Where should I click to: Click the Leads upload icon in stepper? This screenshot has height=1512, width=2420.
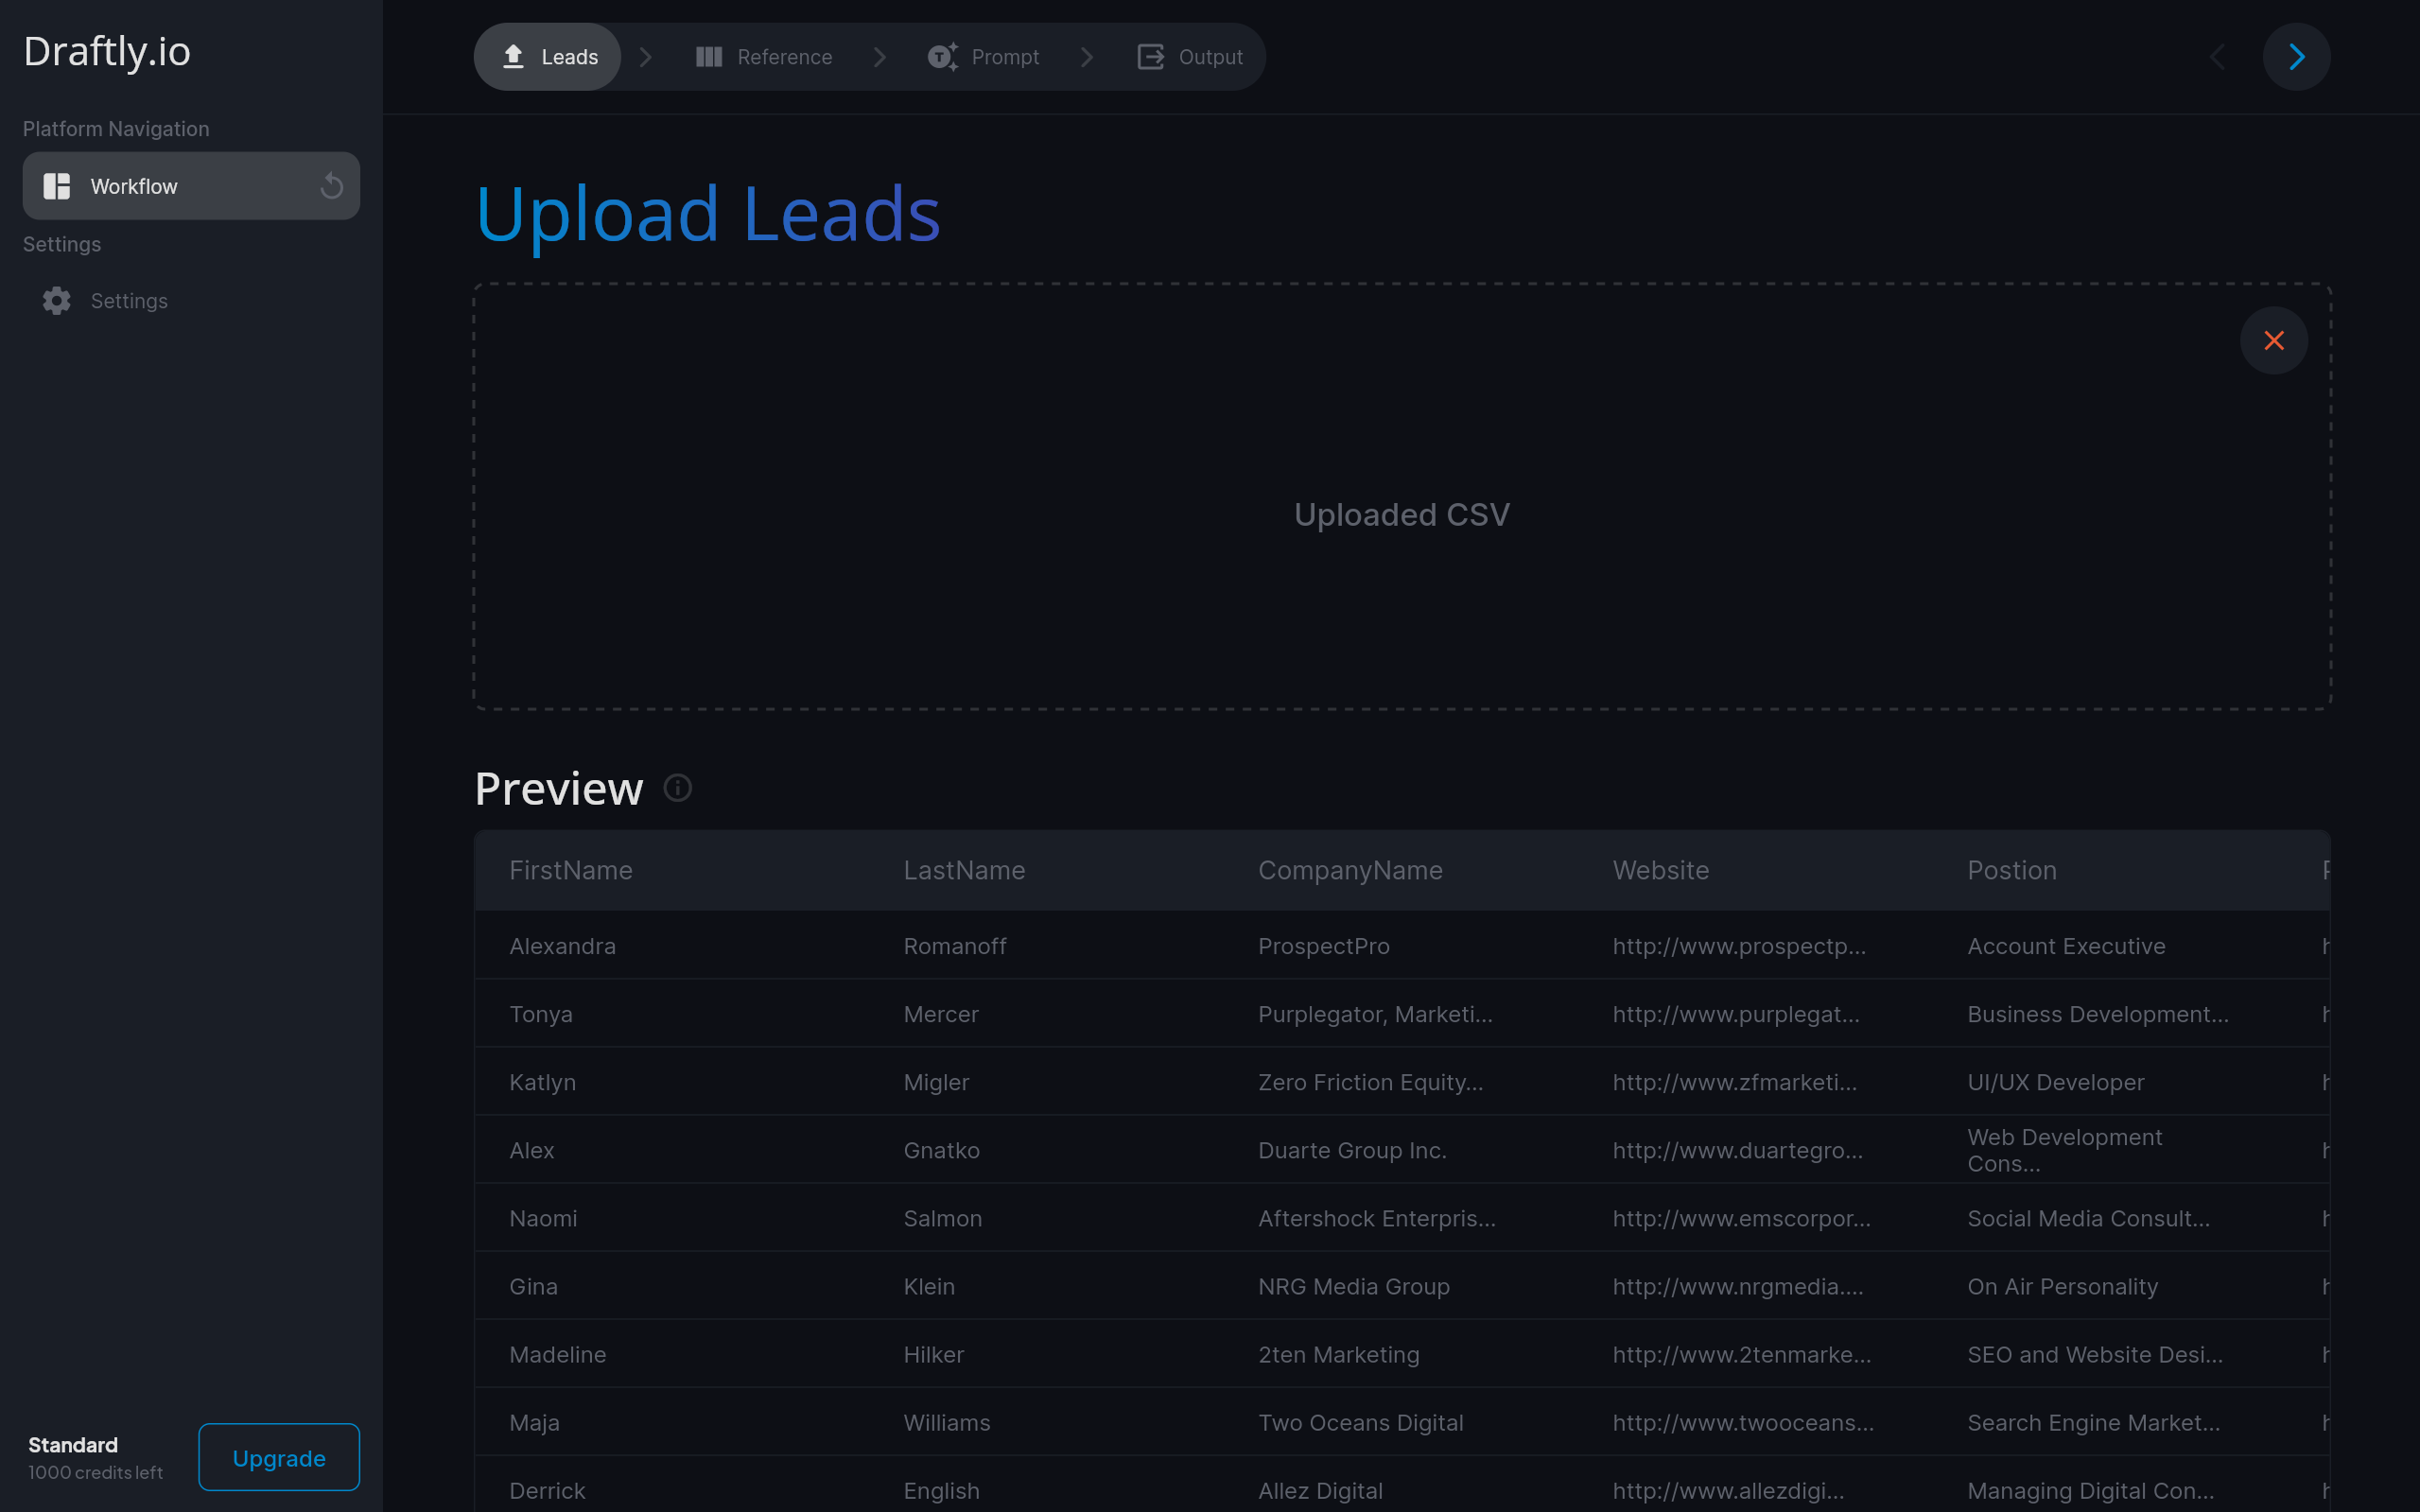[x=513, y=57]
